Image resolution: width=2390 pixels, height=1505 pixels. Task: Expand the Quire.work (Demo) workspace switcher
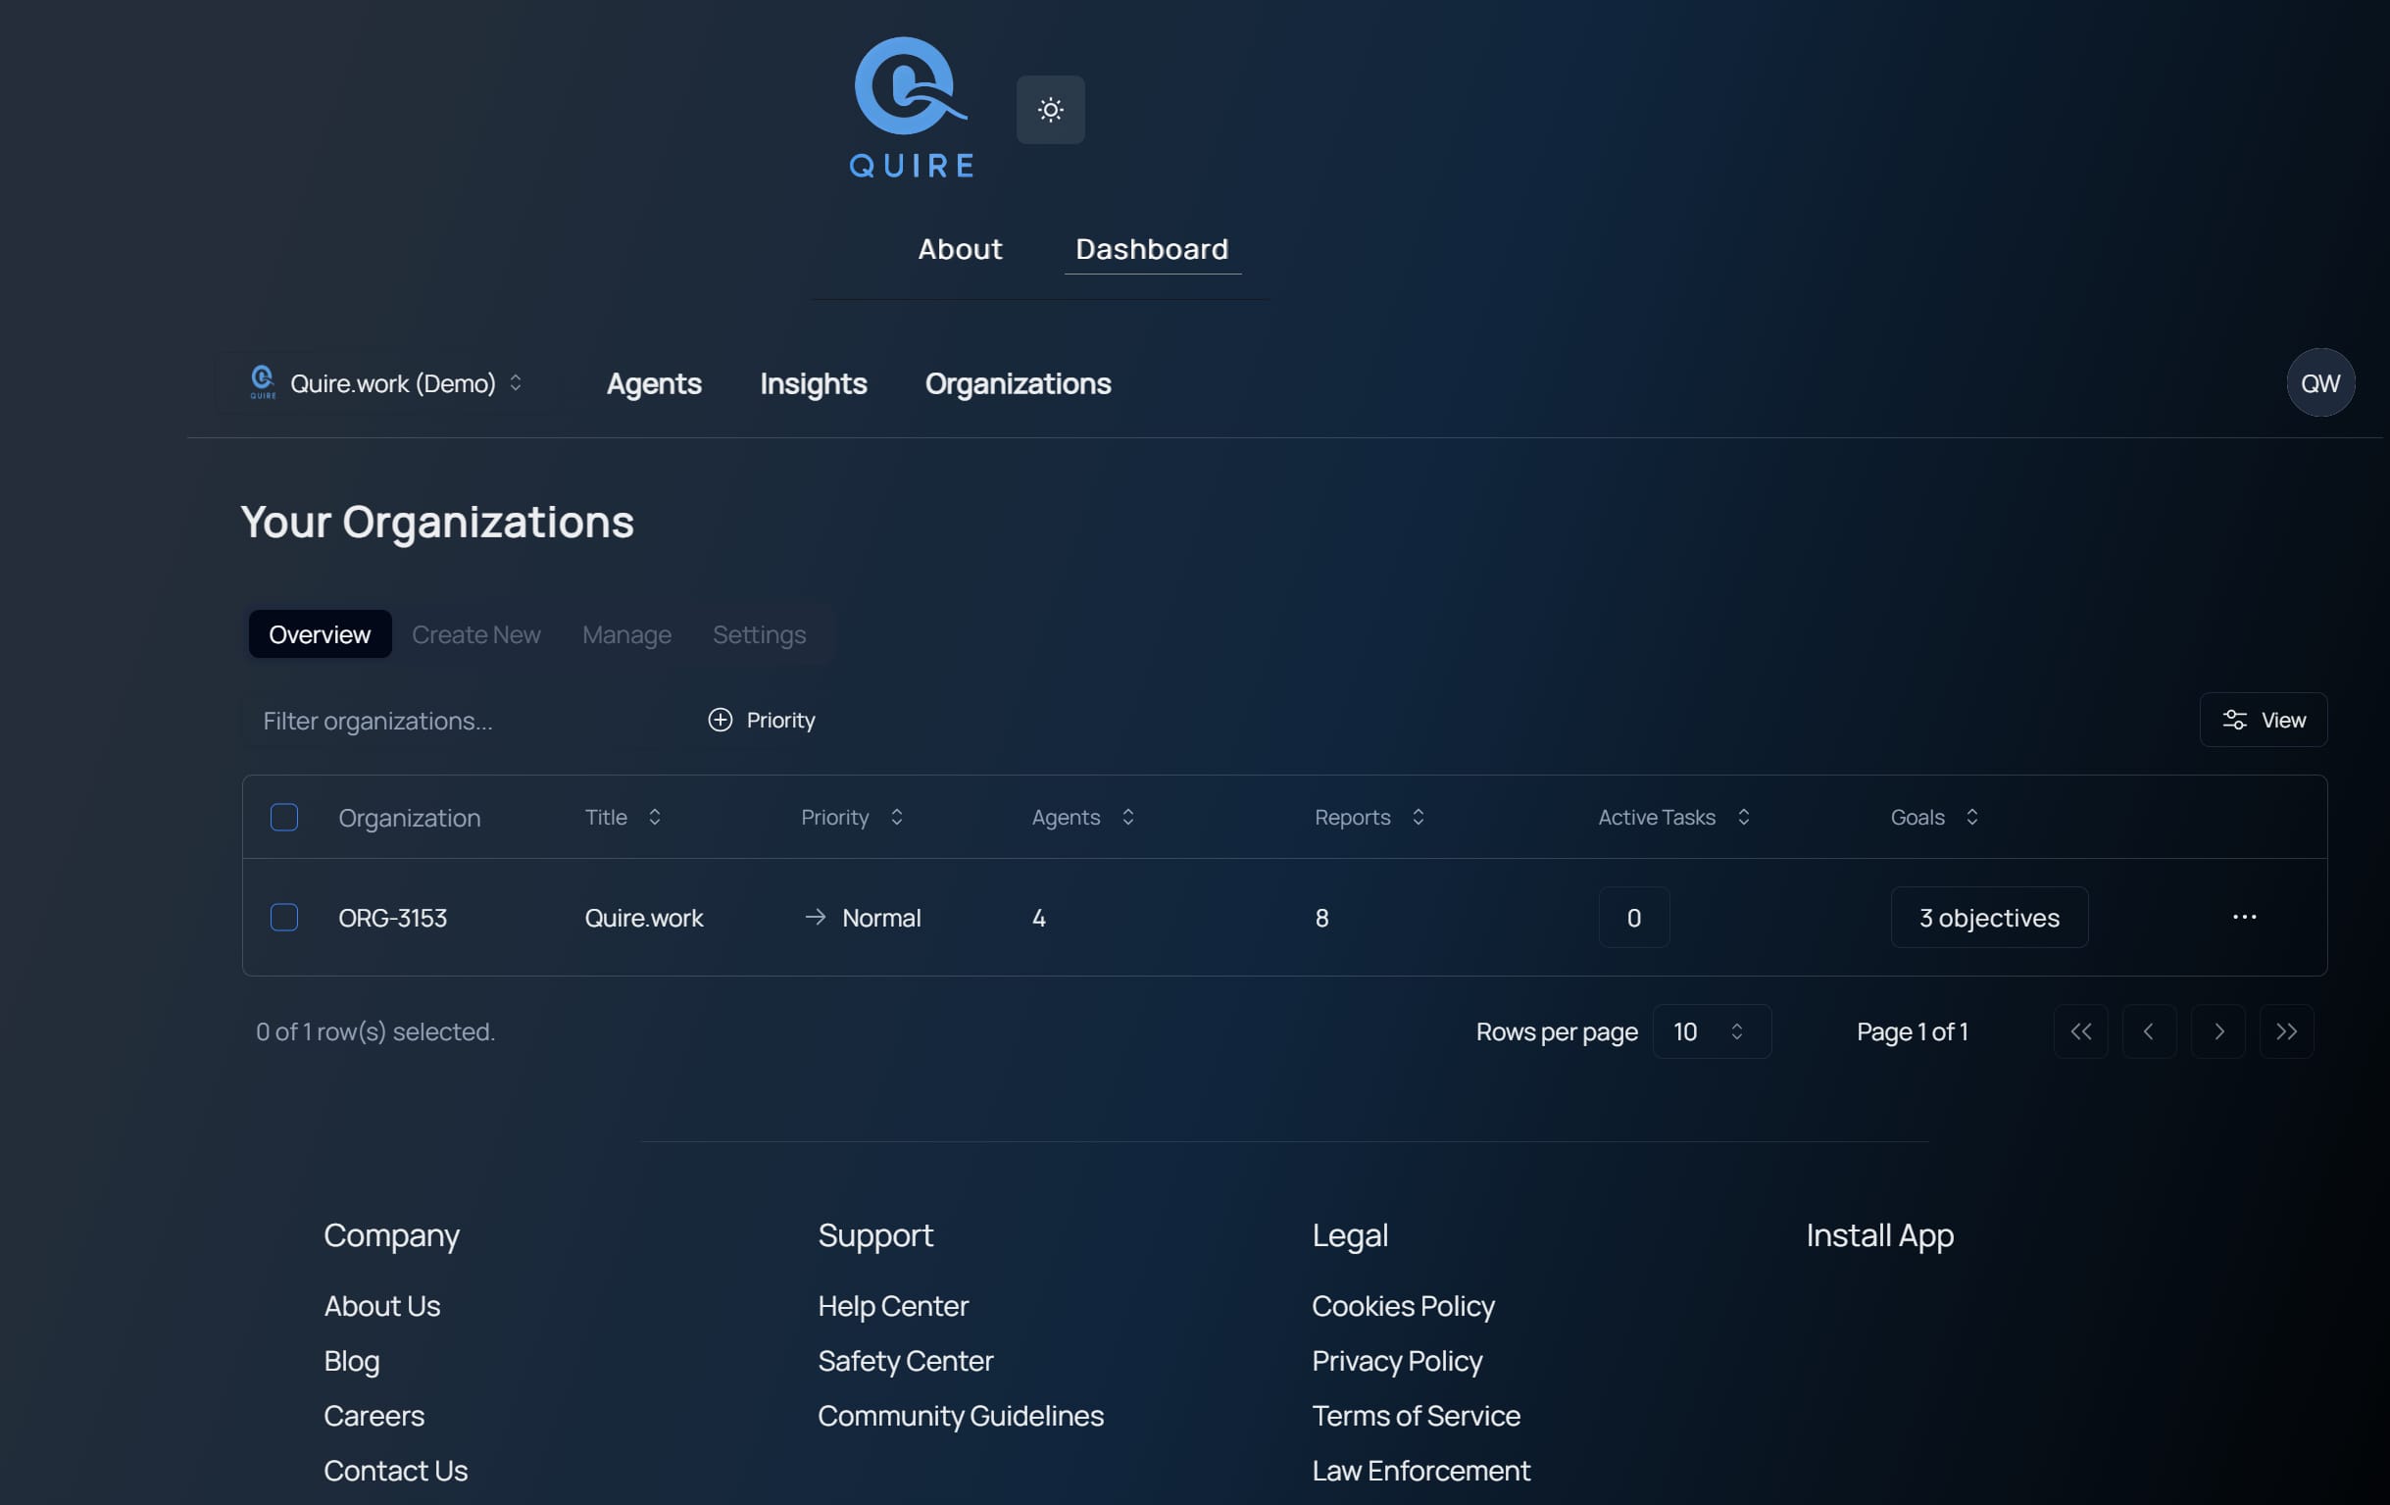[387, 383]
